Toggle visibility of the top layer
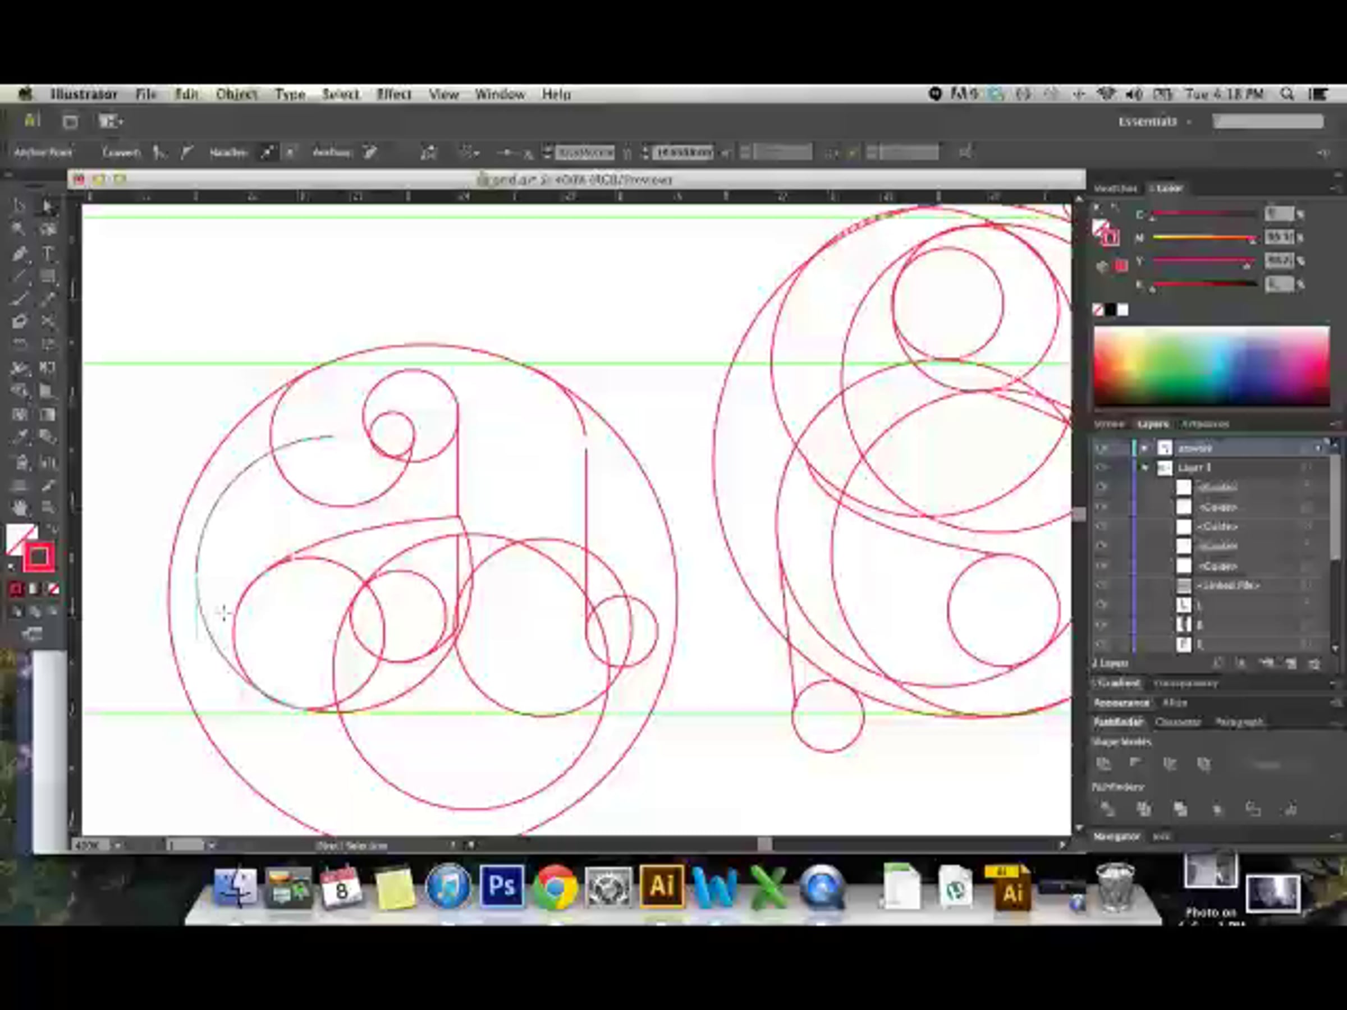The width and height of the screenshot is (1347, 1010). (x=1101, y=448)
